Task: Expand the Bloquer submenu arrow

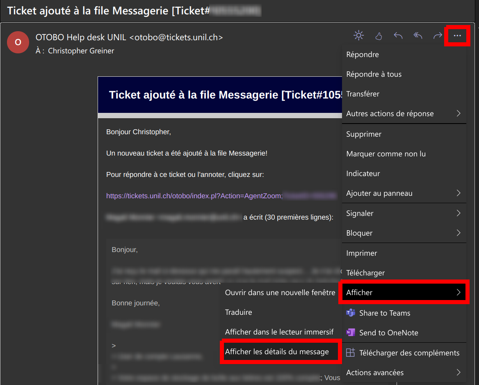Action: (x=458, y=233)
